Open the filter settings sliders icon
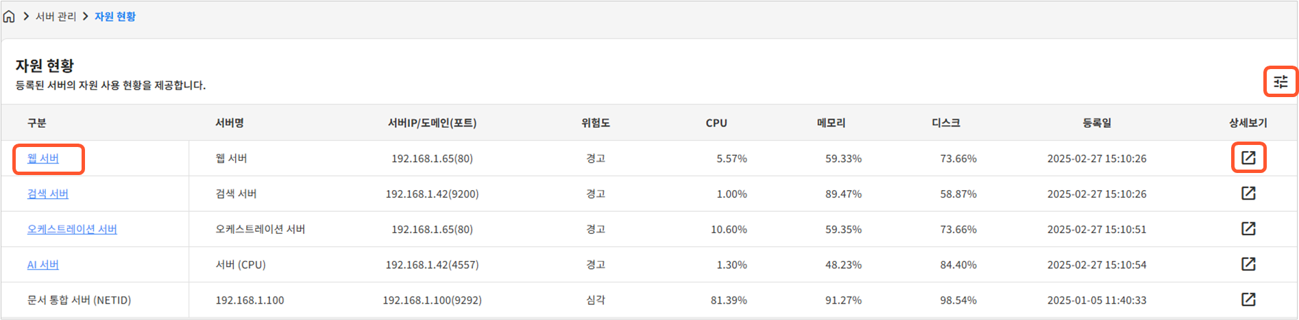 [1280, 82]
